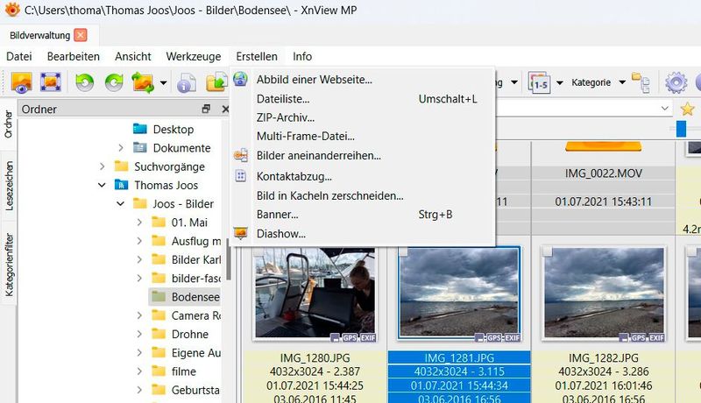Expand the Camera Roll folder arrow

click(139, 315)
